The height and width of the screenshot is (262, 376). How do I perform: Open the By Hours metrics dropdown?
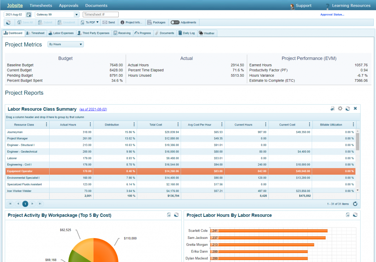coord(82,44)
